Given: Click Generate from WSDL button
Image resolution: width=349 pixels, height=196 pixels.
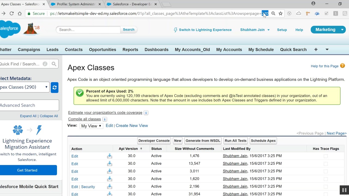Looking at the screenshot, I should coord(203,141).
